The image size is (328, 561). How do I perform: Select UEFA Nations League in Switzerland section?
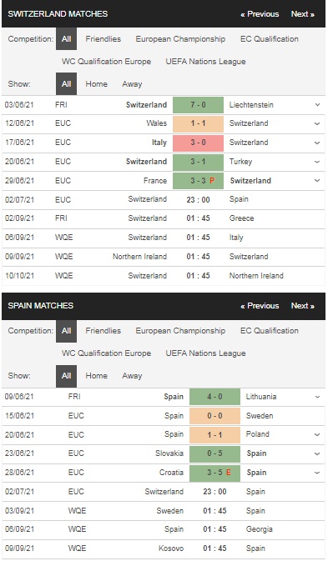tap(205, 62)
